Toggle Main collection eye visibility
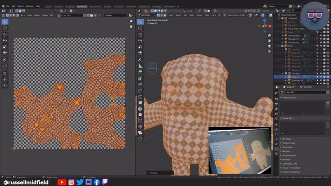The width and height of the screenshot is (331, 186). [321, 46]
